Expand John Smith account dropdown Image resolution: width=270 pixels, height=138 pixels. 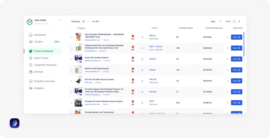click(x=60, y=20)
